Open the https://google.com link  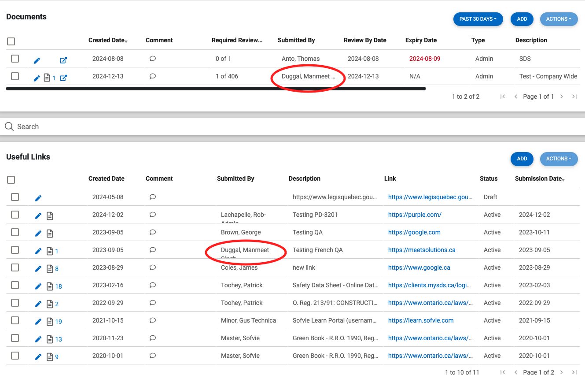(x=414, y=232)
